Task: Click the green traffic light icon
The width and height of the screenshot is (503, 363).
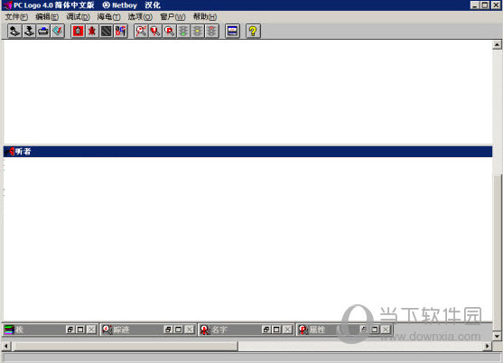Action: click(x=183, y=31)
